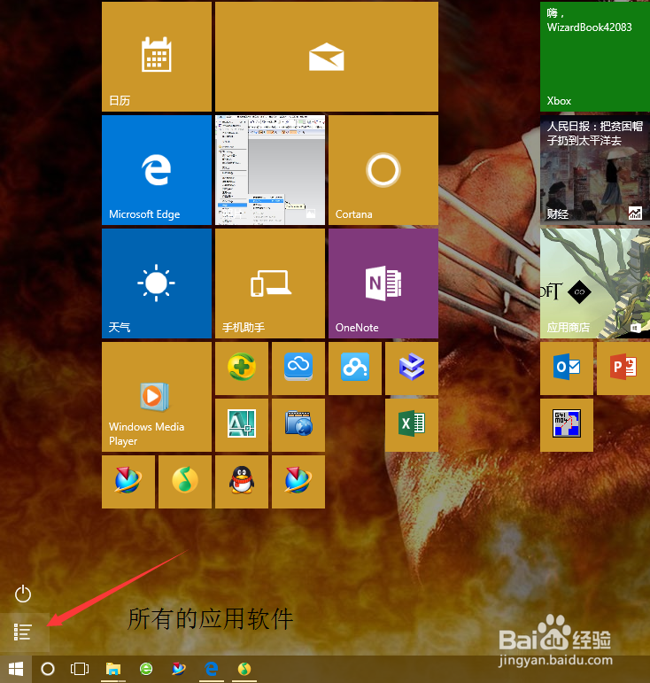Screen dimensions: 650x683
Task: Launch the 360 Security green plus tile
Action: (x=242, y=369)
